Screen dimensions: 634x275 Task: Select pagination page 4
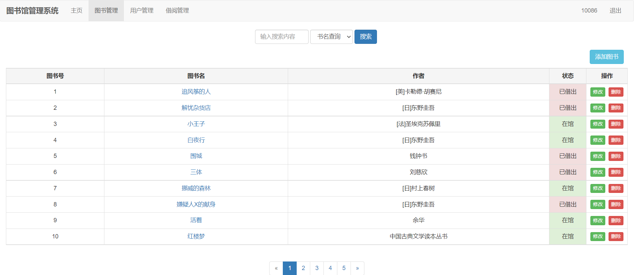(x=330, y=268)
